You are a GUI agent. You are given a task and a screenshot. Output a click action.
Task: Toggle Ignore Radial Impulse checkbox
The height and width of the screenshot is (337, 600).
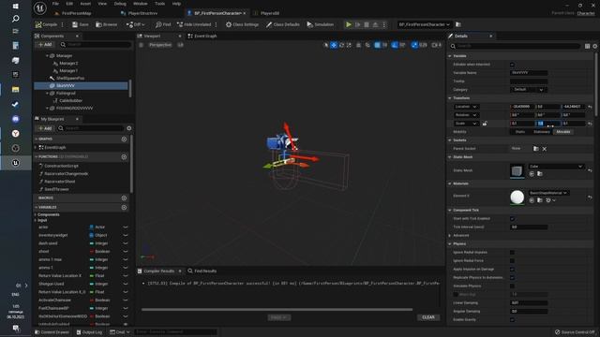tap(512, 252)
